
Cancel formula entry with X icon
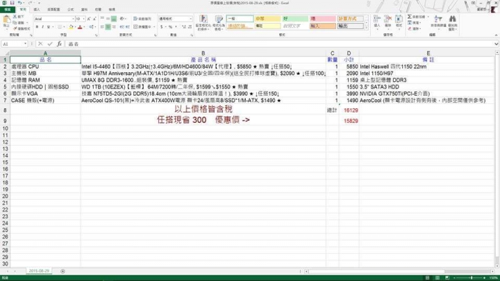tap(40, 44)
